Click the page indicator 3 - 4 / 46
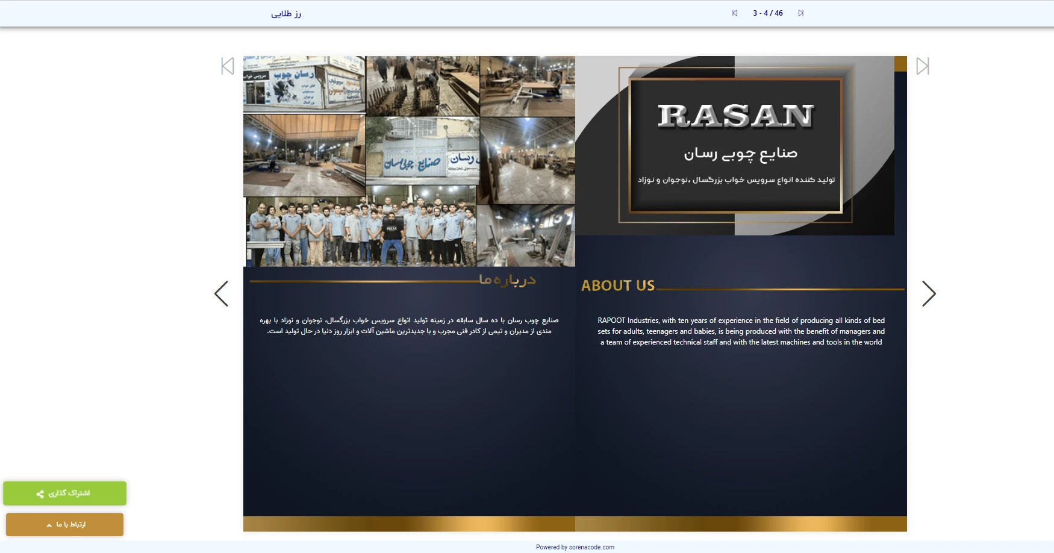This screenshot has height=553, width=1054. pos(767,13)
